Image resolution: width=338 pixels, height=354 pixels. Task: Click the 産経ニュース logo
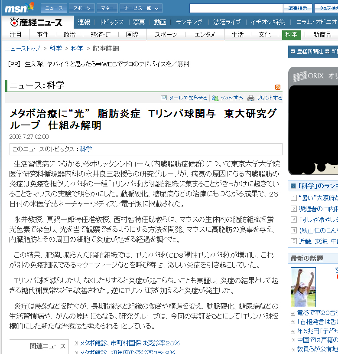pyautogui.click(x=36, y=23)
